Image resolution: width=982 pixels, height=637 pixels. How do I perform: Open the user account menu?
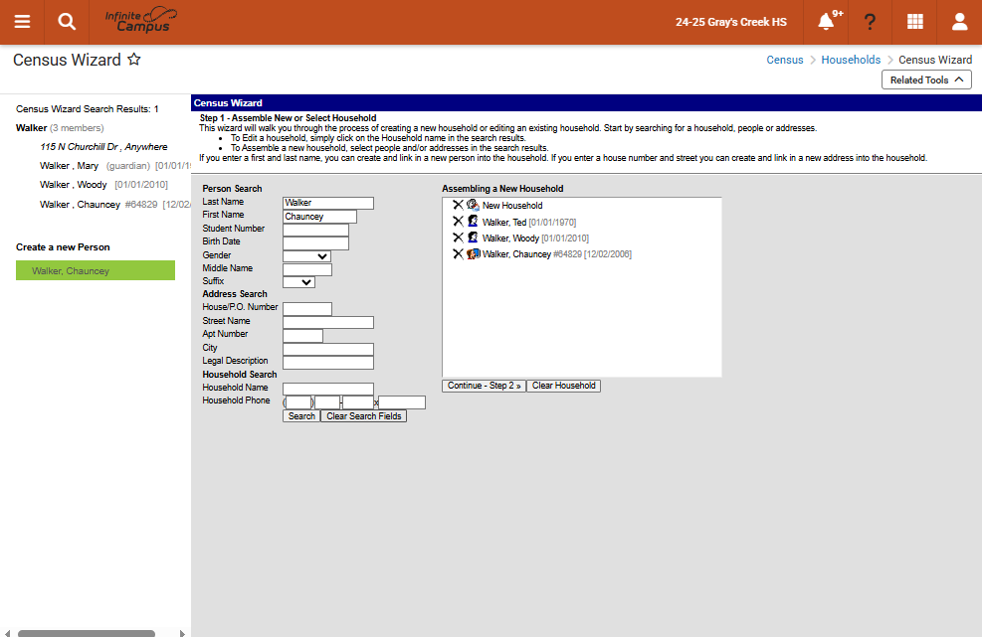pyautogui.click(x=959, y=22)
